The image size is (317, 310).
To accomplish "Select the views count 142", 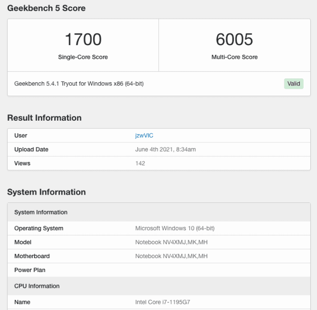I will [140, 163].
